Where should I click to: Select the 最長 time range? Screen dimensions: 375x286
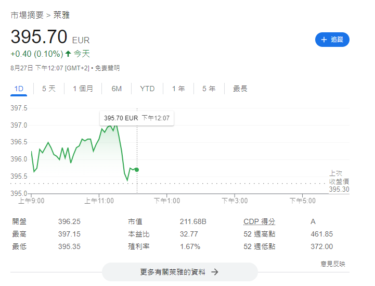[240, 89]
